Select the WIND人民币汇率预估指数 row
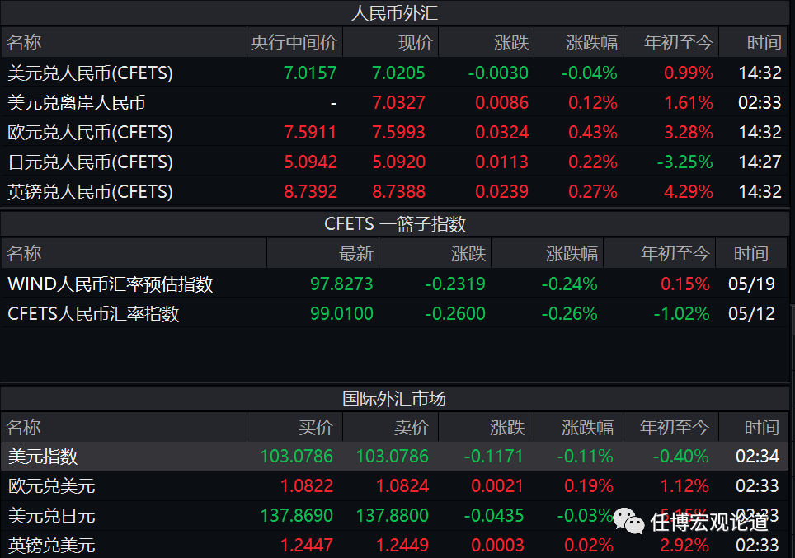Viewport: 795px width, 558px height. point(110,284)
